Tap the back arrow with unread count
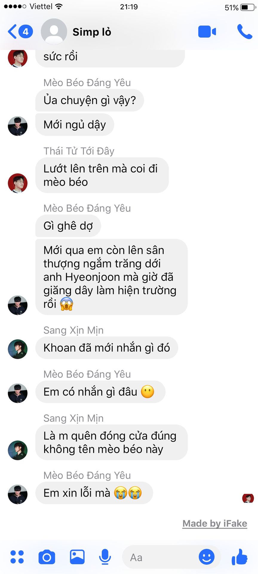 [x=20, y=32]
